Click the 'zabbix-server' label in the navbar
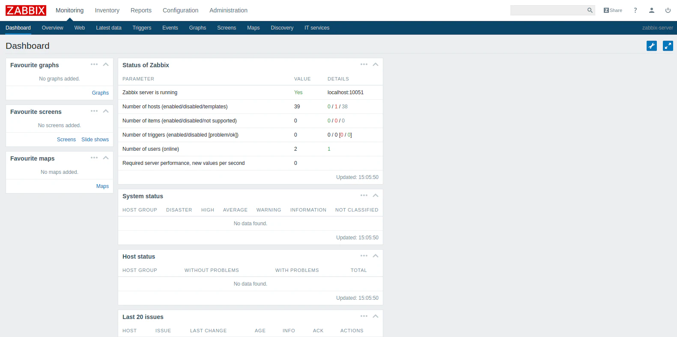The width and height of the screenshot is (677, 337). [657, 28]
